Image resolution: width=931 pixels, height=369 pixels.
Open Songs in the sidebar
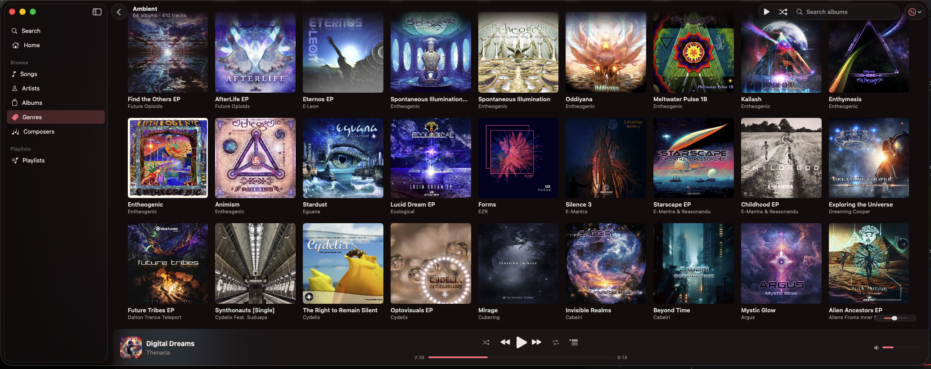pyautogui.click(x=56, y=74)
